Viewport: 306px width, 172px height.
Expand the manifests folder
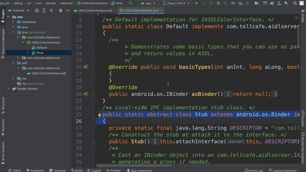(x=13, y=22)
